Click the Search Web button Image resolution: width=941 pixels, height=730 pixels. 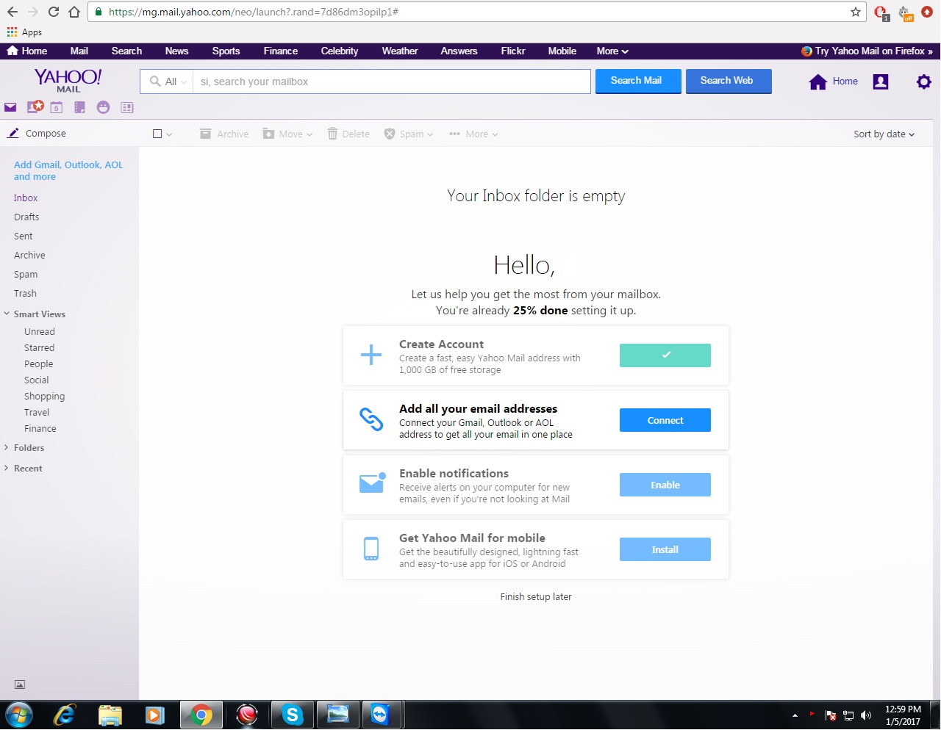point(727,81)
